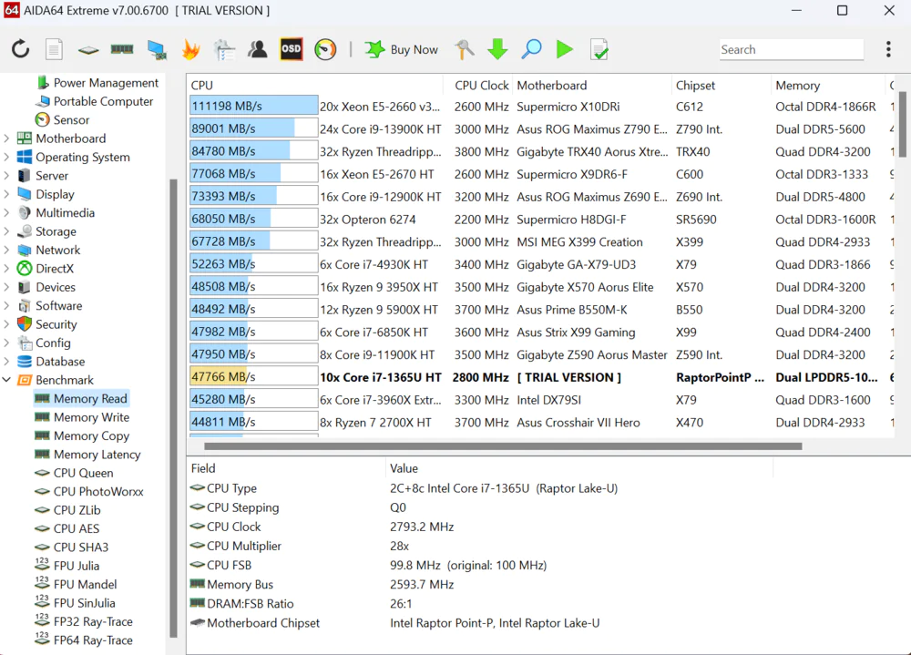This screenshot has width=911, height=655.
Task: Click the report wizard document icon
Action: (x=224, y=49)
